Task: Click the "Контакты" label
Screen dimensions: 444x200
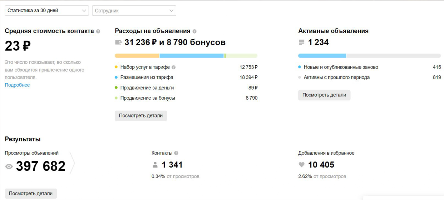Action: (x=162, y=153)
